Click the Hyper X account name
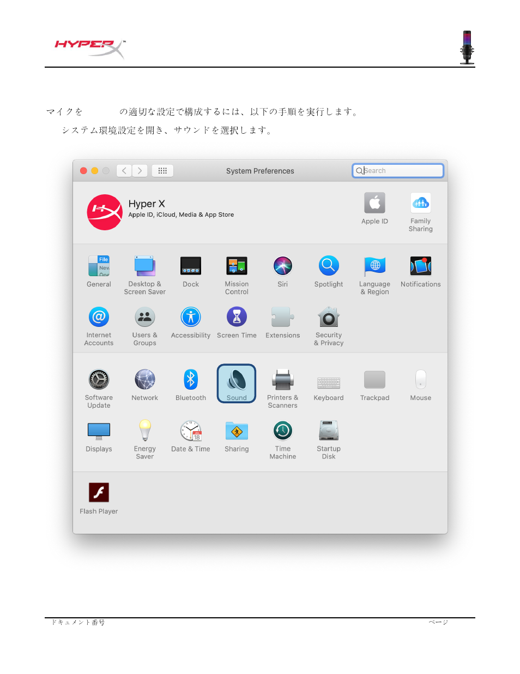This screenshot has height=674, width=520. [x=147, y=204]
